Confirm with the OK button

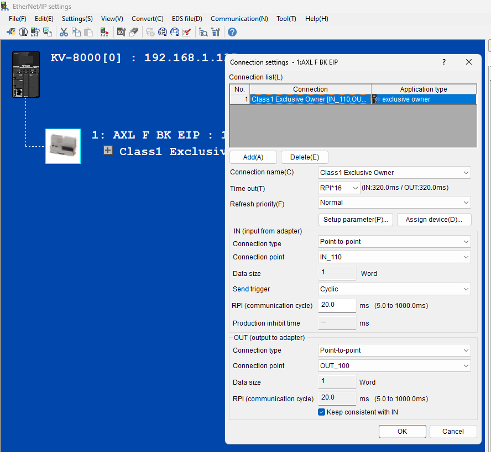[402, 432]
